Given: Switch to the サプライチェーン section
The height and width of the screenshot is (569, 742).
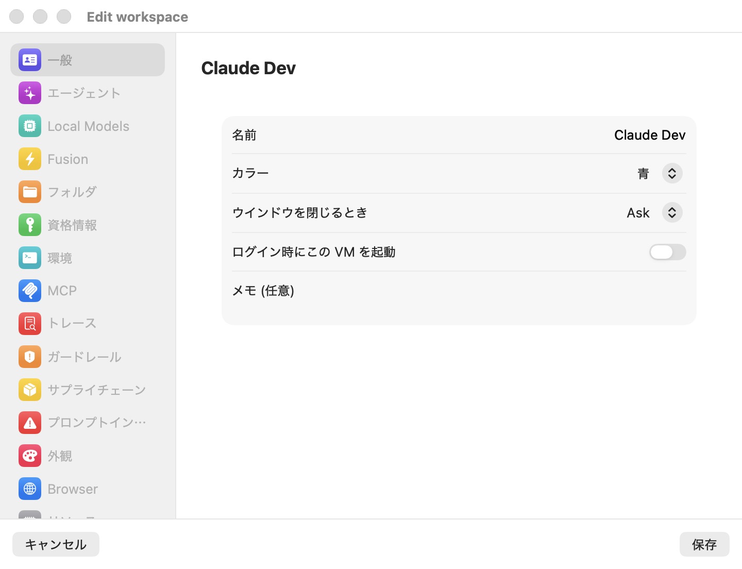Looking at the screenshot, I should point(88,390).
